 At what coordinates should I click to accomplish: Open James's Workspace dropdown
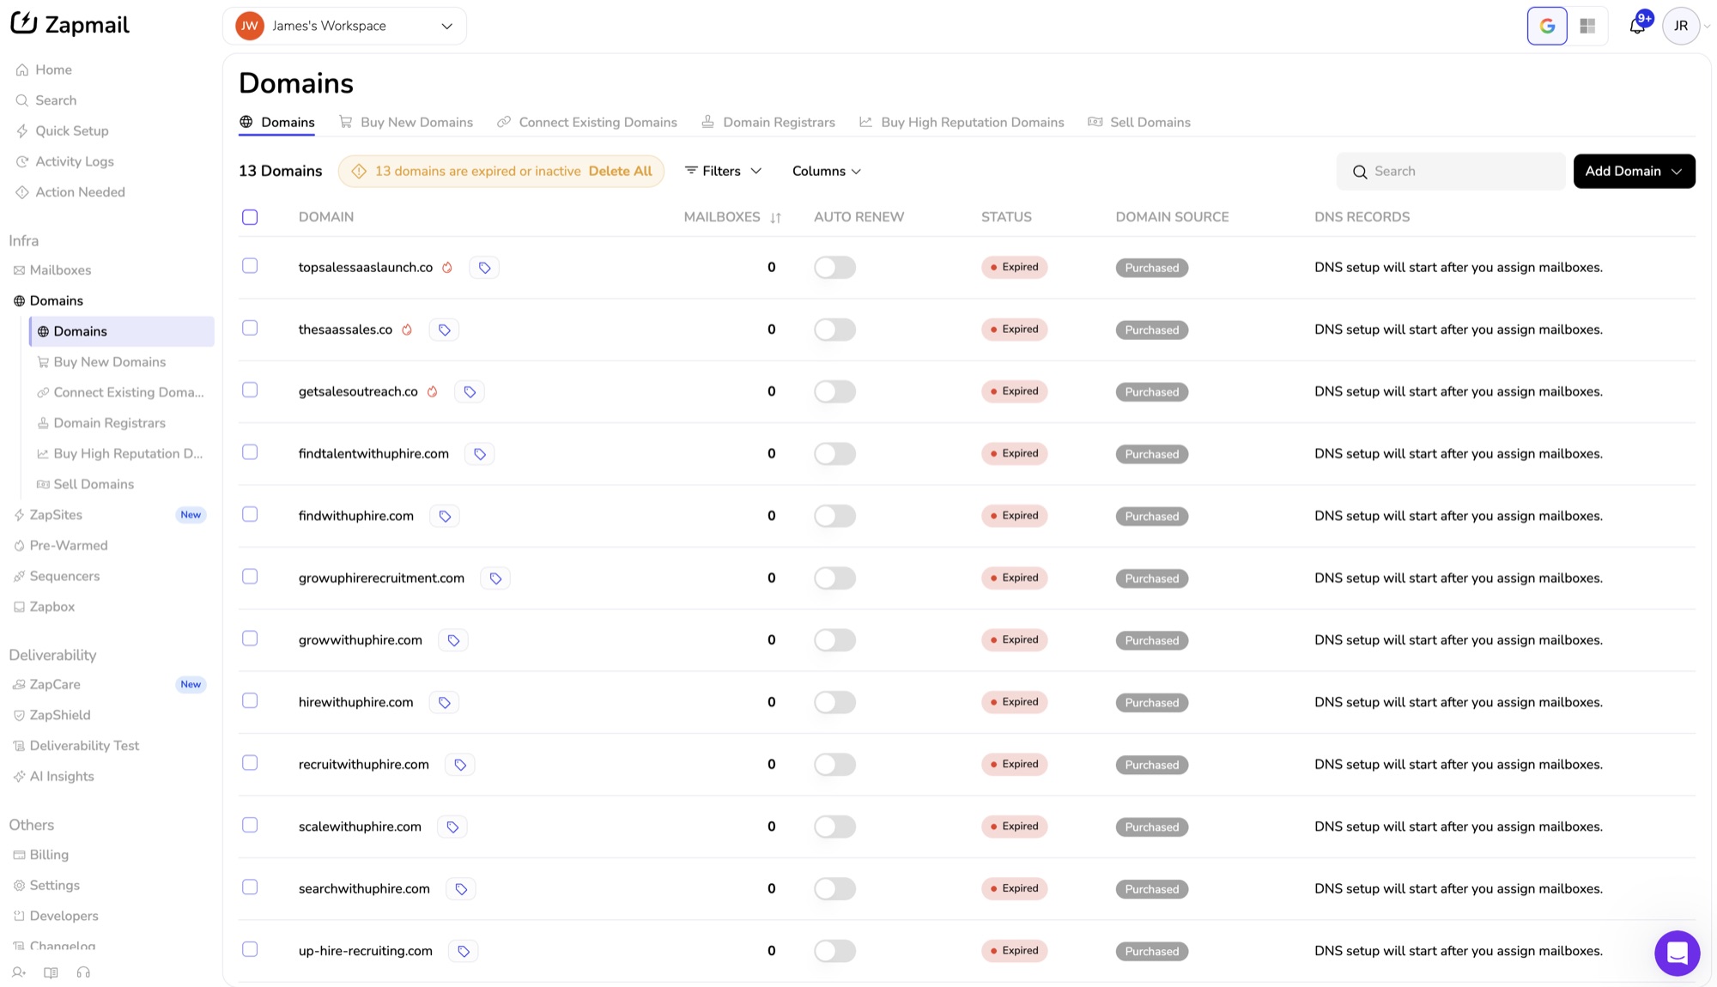point(344,26)
